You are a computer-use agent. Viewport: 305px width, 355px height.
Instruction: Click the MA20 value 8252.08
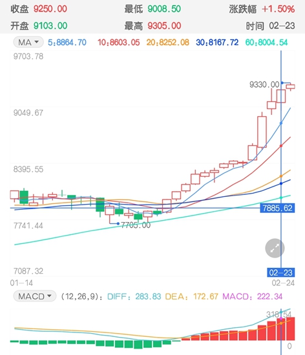tap(174, 43)
